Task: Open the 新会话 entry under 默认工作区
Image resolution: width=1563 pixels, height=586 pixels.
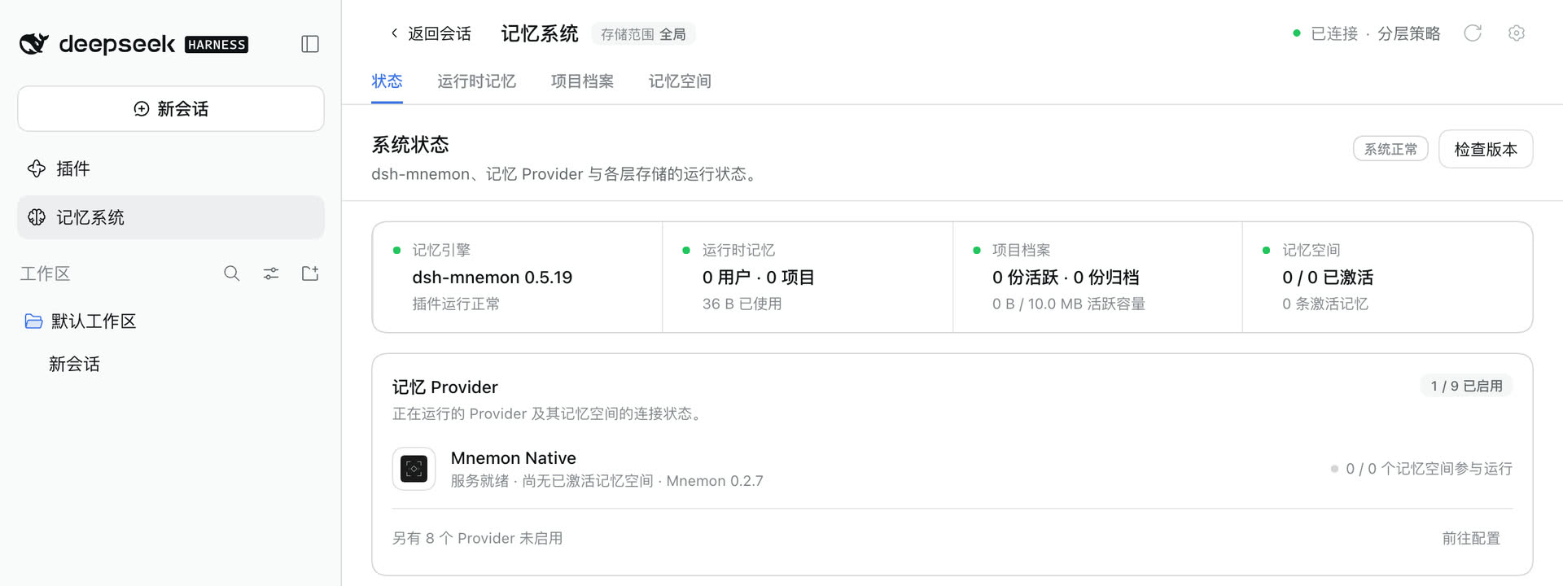Action: click(74, 364)
